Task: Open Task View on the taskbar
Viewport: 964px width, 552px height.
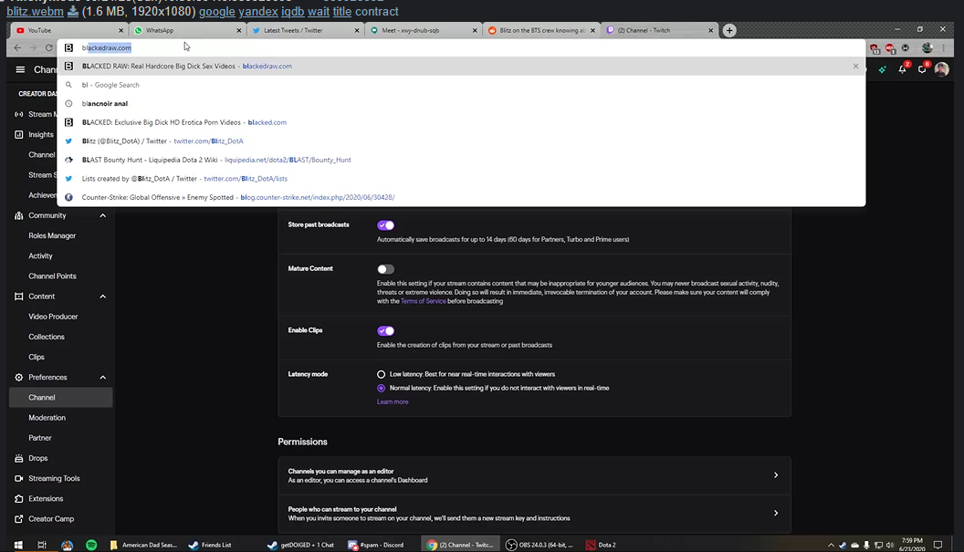Action: pos(42,546)
